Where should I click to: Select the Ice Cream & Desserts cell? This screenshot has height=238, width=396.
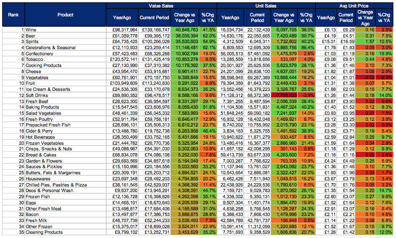coord(65,89)
